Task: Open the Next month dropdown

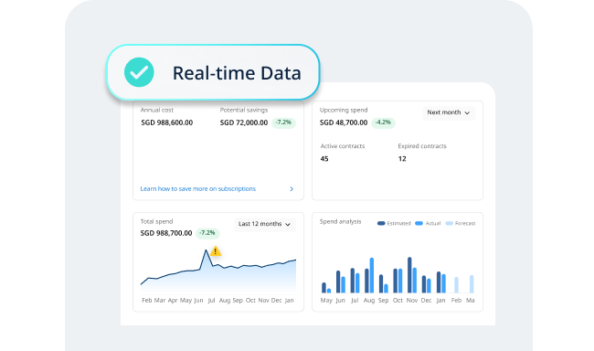Action: (x=449, y=112)
